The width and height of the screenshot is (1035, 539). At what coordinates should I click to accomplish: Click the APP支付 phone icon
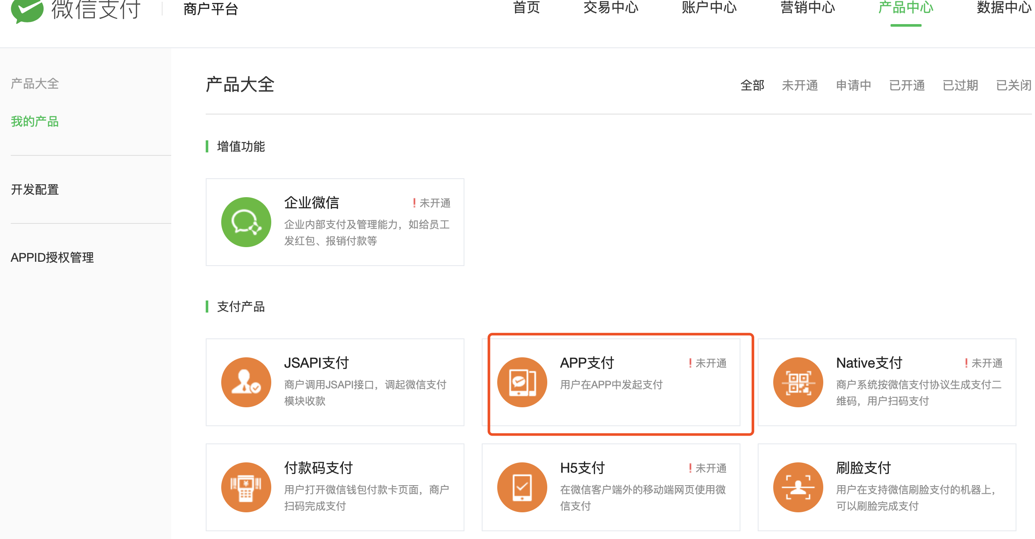[x=522, y=382]
